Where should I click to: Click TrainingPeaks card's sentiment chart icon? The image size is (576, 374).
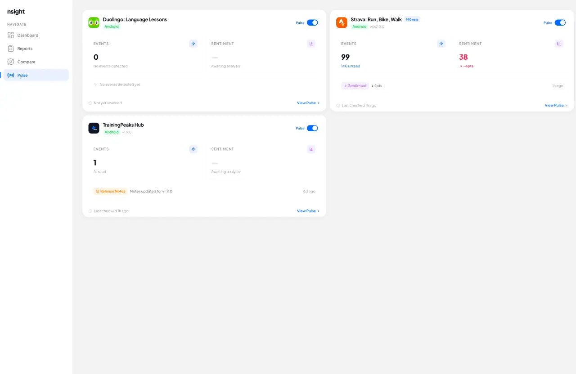coord(311,149)
